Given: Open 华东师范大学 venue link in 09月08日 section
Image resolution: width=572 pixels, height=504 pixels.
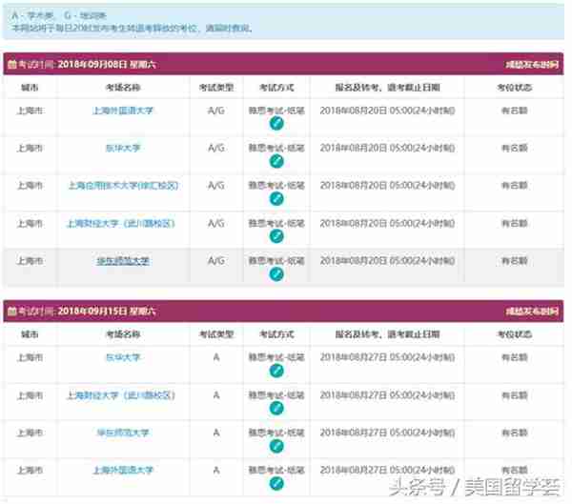Looking at the screenshot, I should point(123,261).
